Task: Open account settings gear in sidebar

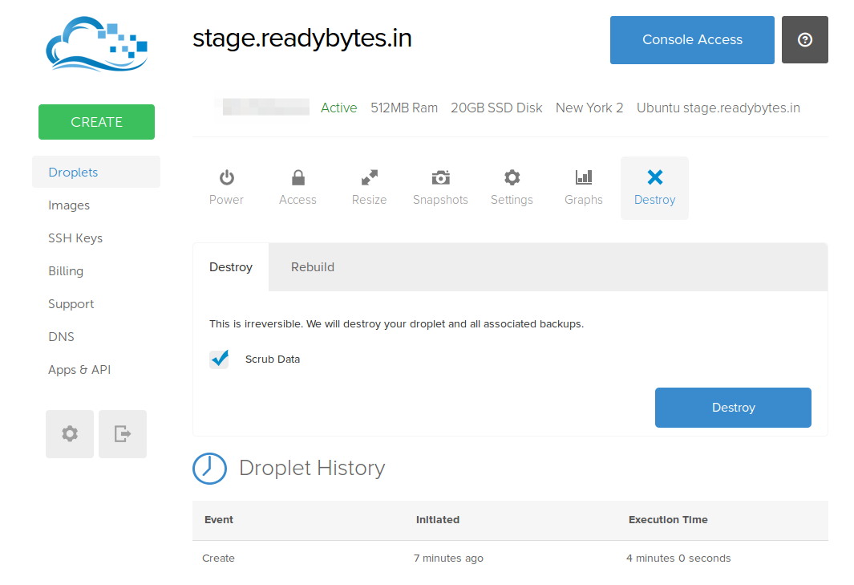Action: [70, 434]
